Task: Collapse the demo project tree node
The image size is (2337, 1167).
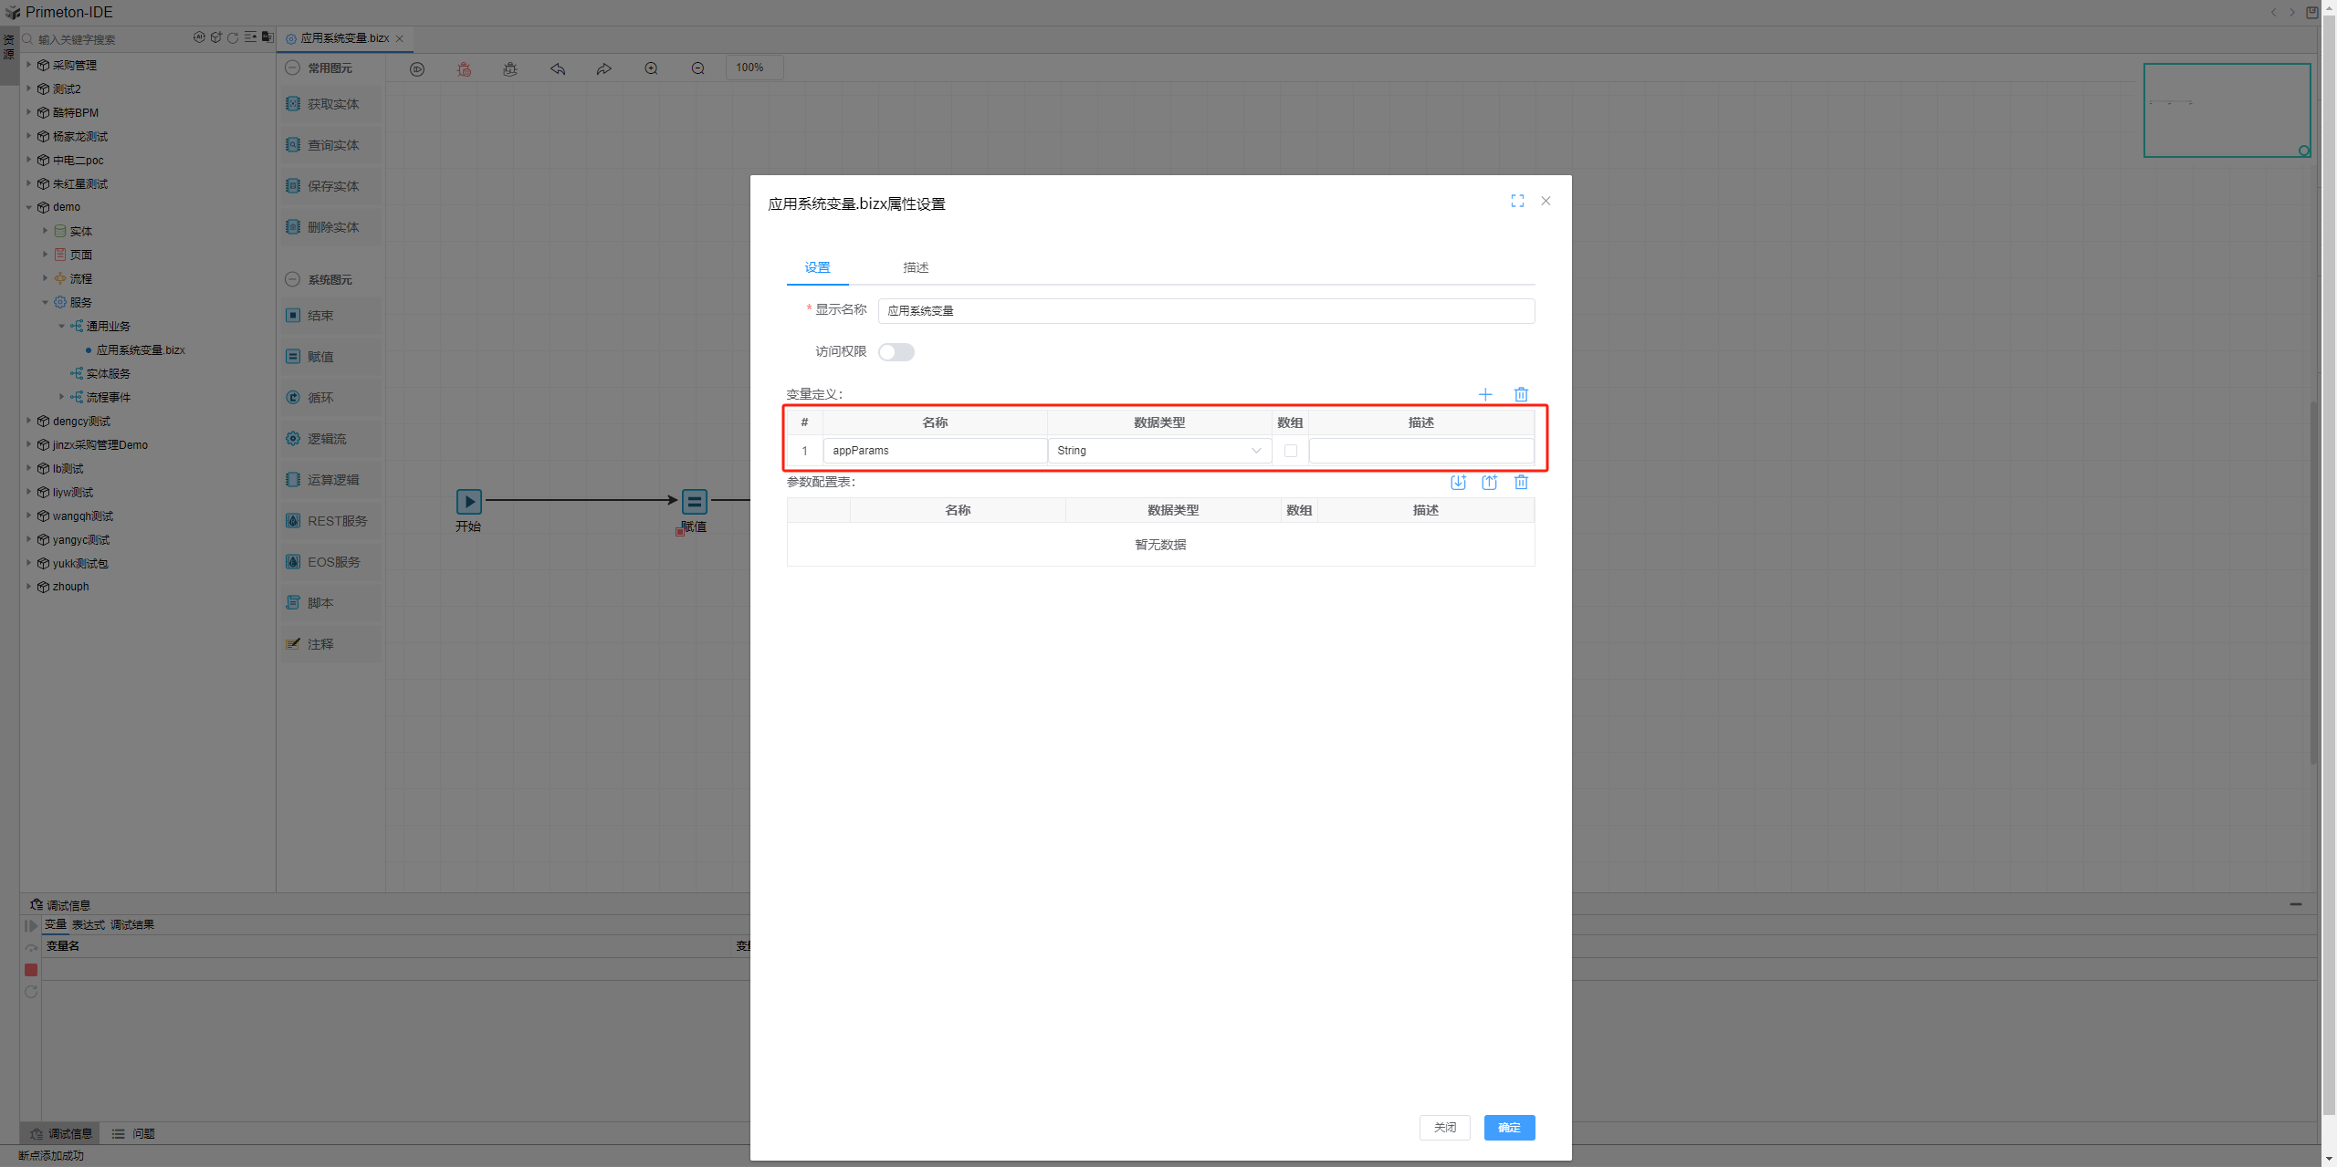Action: tap(29, 207)
